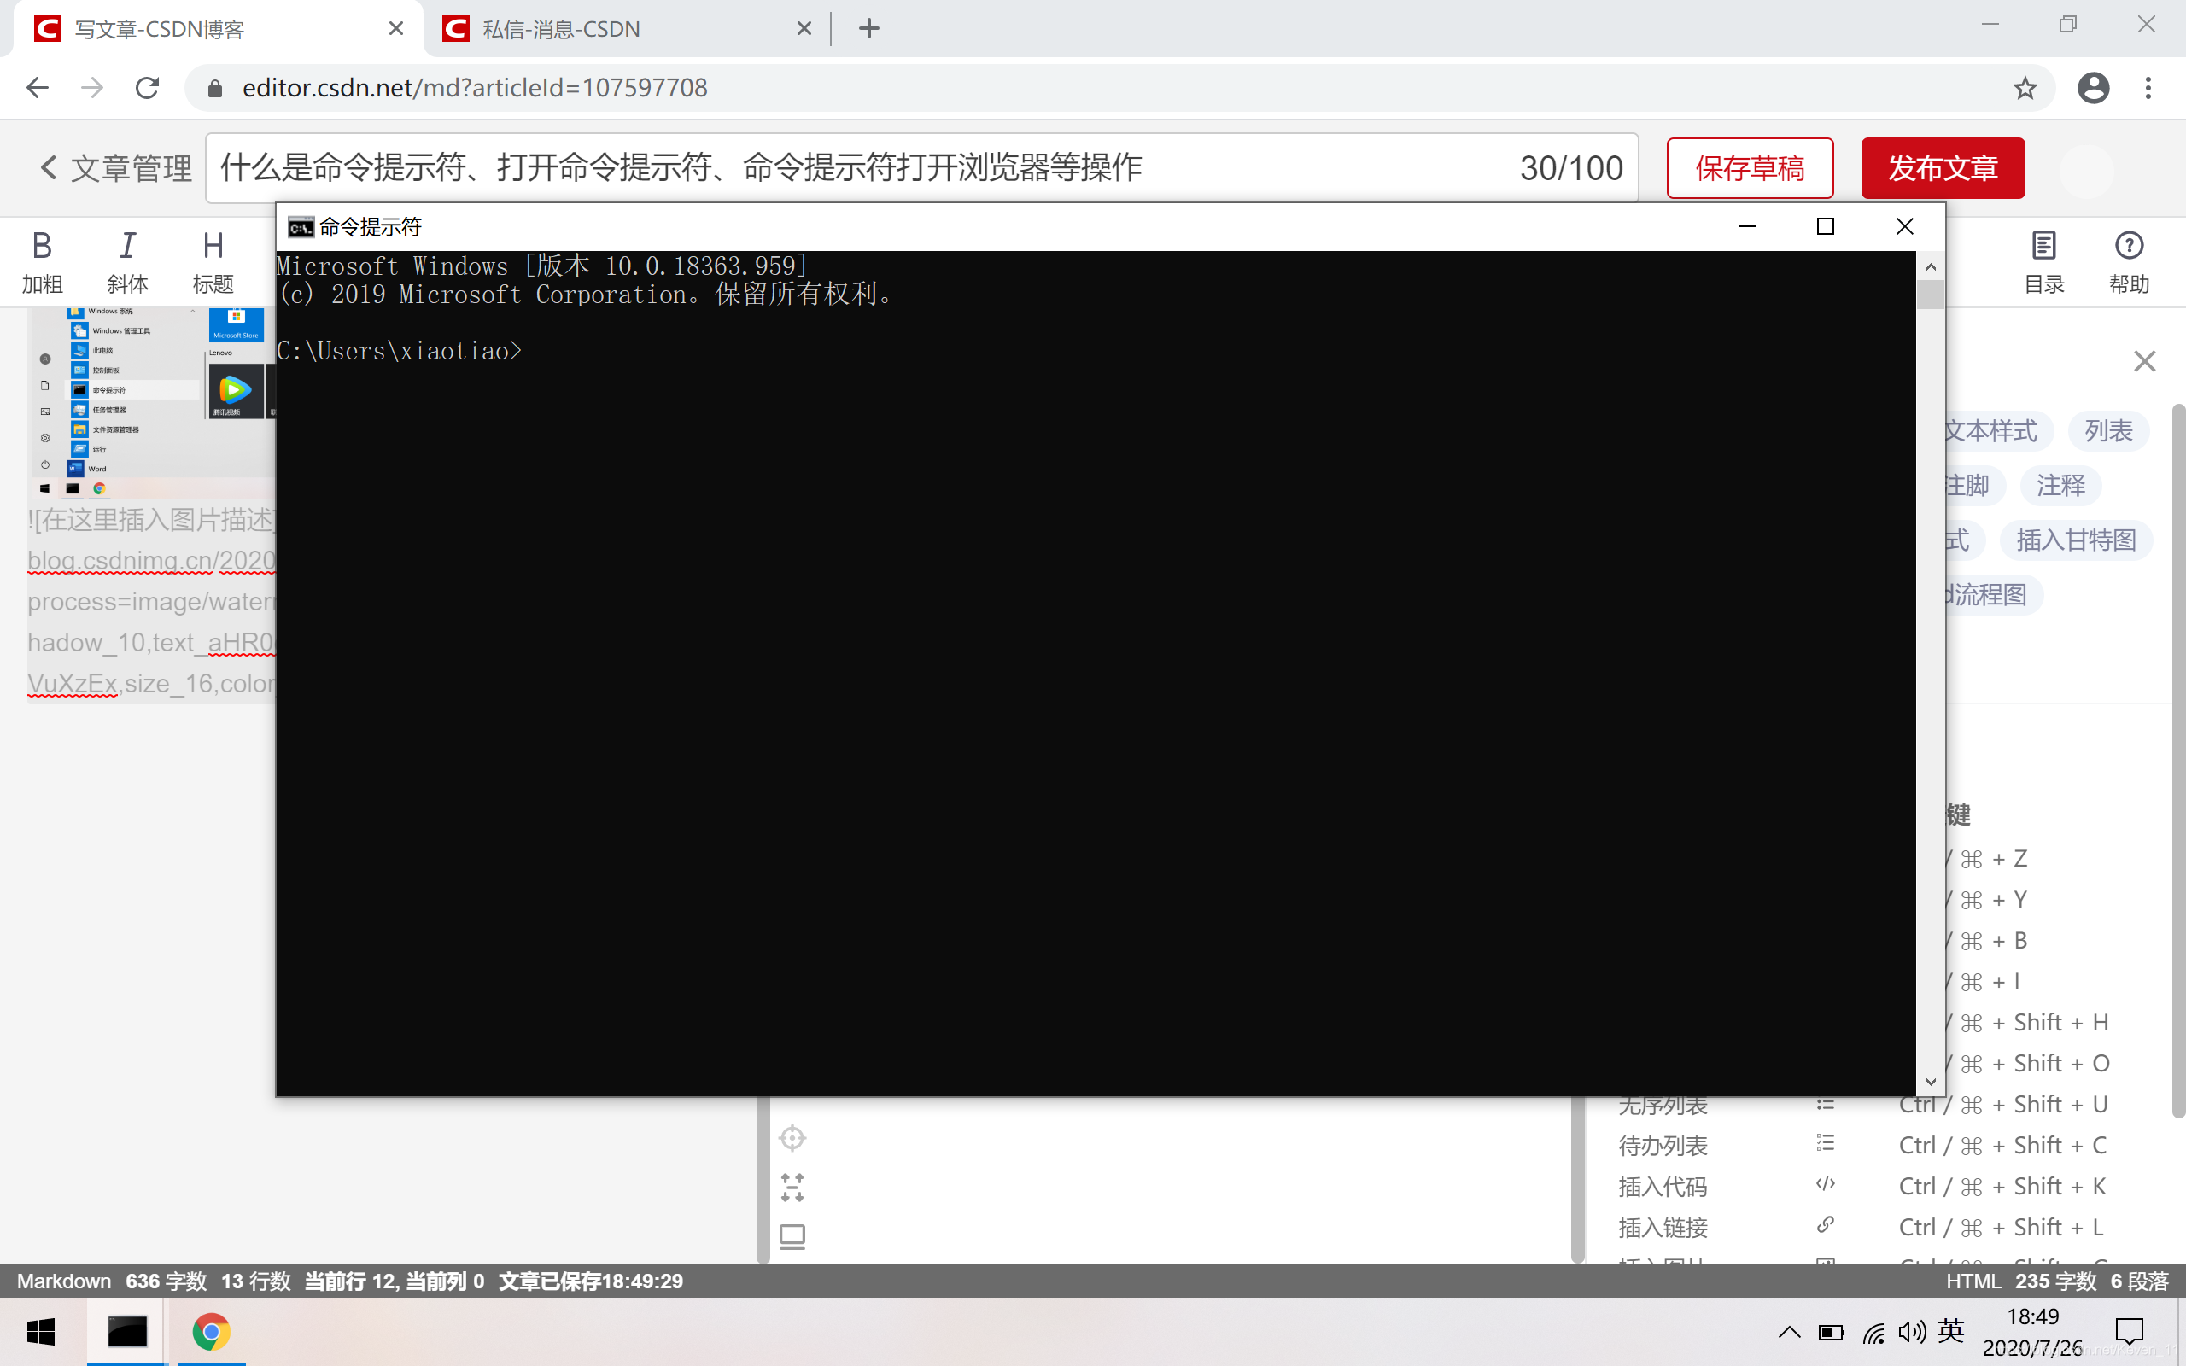
Task: Go back via 文章管理 chevron
Action: click(x=49, y=167)
